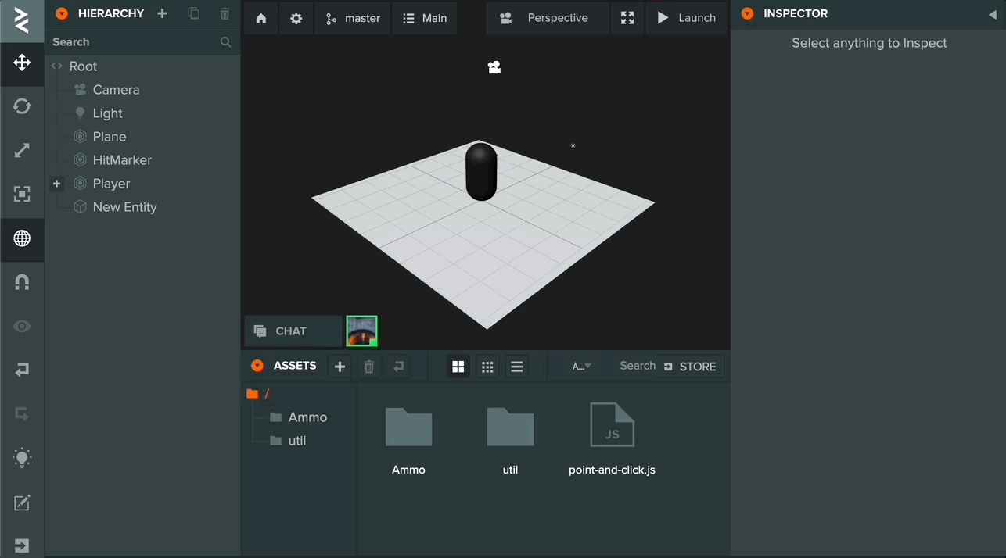
Task: Select the Resize Element Component tool
Action: 22,194
